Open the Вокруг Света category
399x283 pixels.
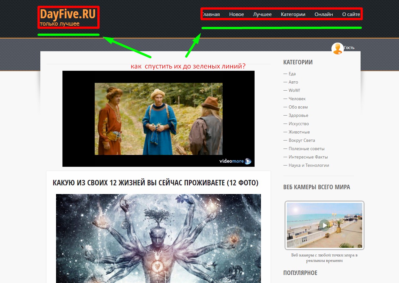tap(302, 140)
